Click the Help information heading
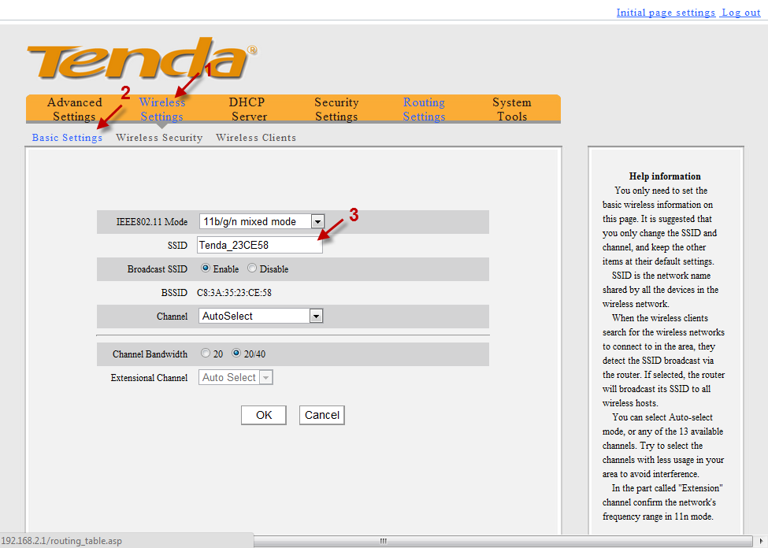Image resolution: width=768 pixels, height=548 pixels. 665,176
